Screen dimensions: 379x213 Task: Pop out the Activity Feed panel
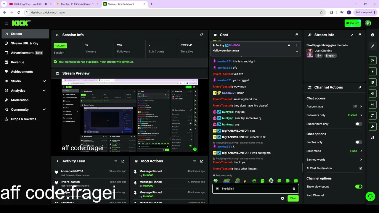123,161
